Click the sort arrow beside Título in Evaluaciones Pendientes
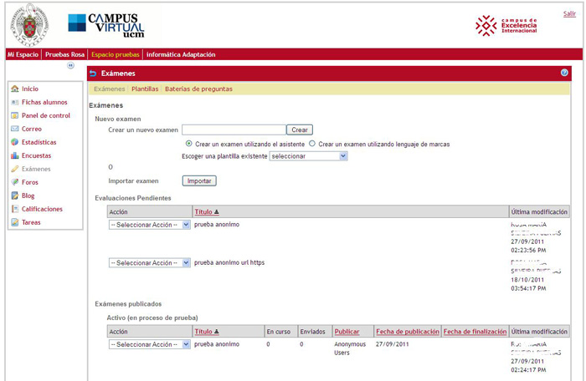This screenshot has height=381, width=586. click(x=217, y=212)
